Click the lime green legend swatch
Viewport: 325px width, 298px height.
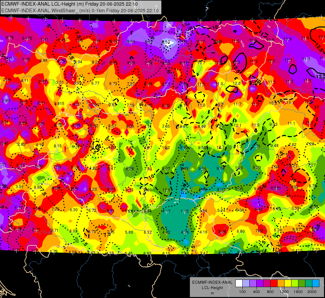(295, 283)
